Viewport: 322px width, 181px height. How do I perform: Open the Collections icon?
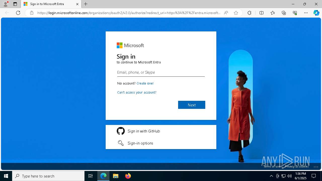[x=284, y=13]
